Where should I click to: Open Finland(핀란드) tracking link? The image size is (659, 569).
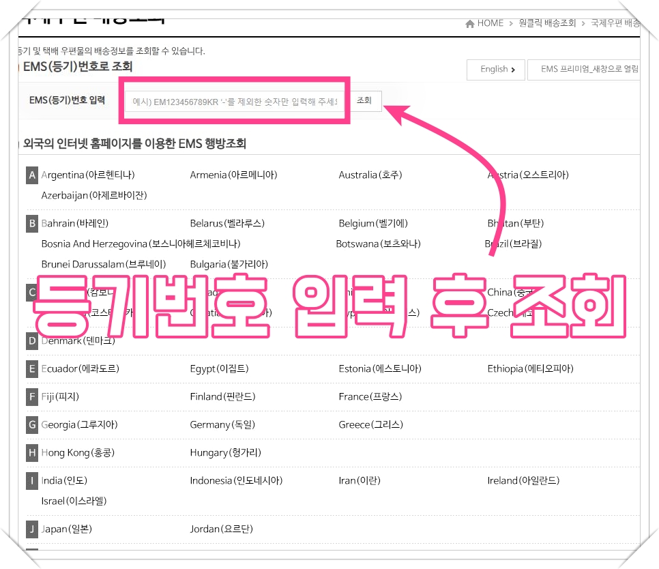click(223, 396)
